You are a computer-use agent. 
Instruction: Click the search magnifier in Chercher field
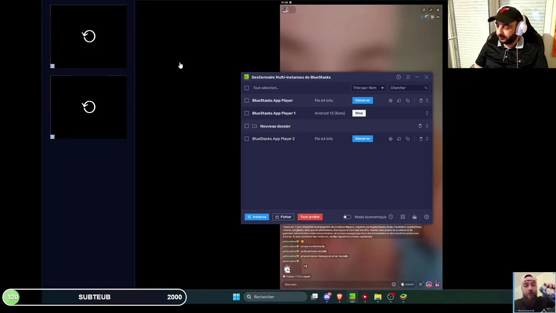(426, 88)
